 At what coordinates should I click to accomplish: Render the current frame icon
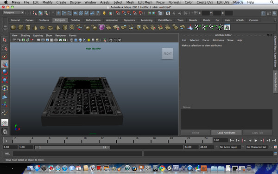coord(174,13)
